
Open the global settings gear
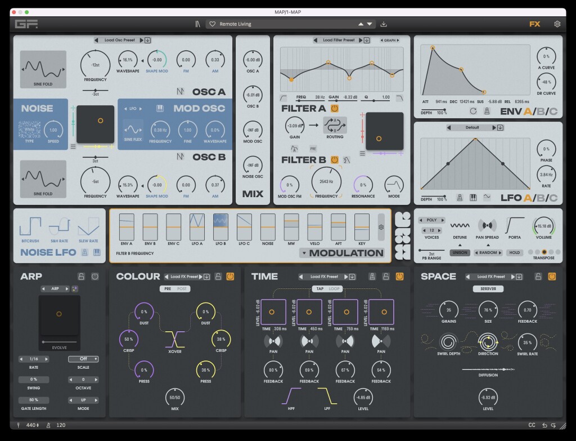point(557,24)
